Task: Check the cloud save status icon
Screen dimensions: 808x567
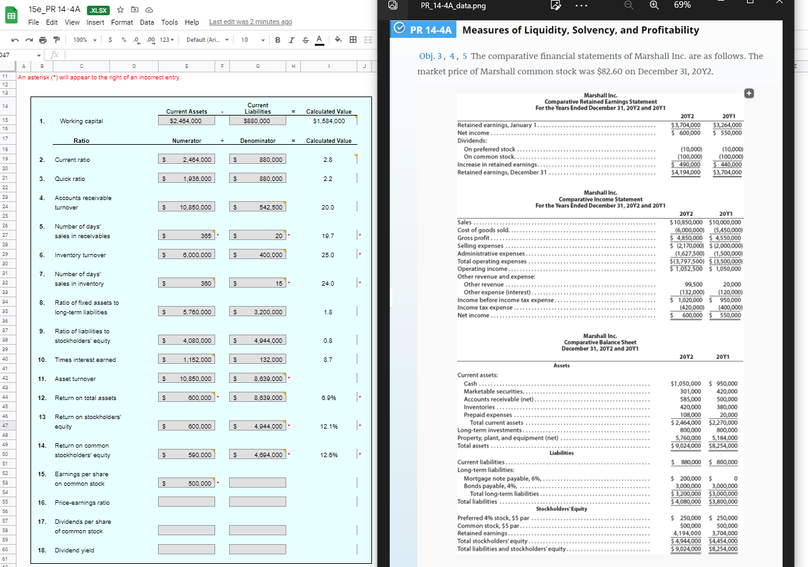Action: [x=148, y=10]
